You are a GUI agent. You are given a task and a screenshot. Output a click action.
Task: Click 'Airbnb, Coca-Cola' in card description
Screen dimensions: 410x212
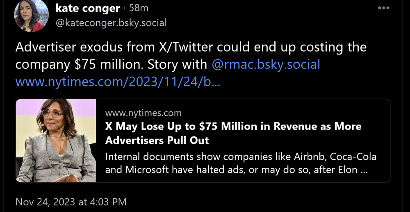[x=335, y=157]
